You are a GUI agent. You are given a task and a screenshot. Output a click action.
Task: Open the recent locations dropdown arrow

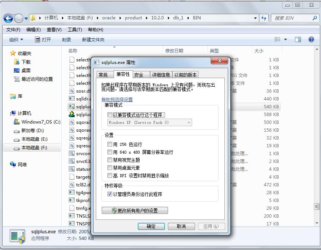(x=26, y=19)
